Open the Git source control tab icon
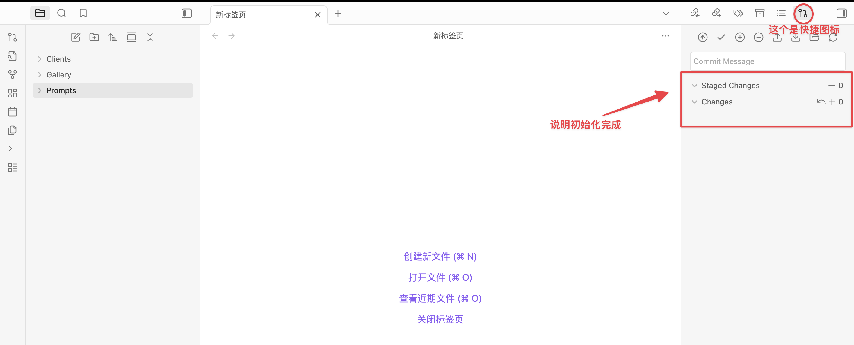854x345 pixels. point(803,14)
